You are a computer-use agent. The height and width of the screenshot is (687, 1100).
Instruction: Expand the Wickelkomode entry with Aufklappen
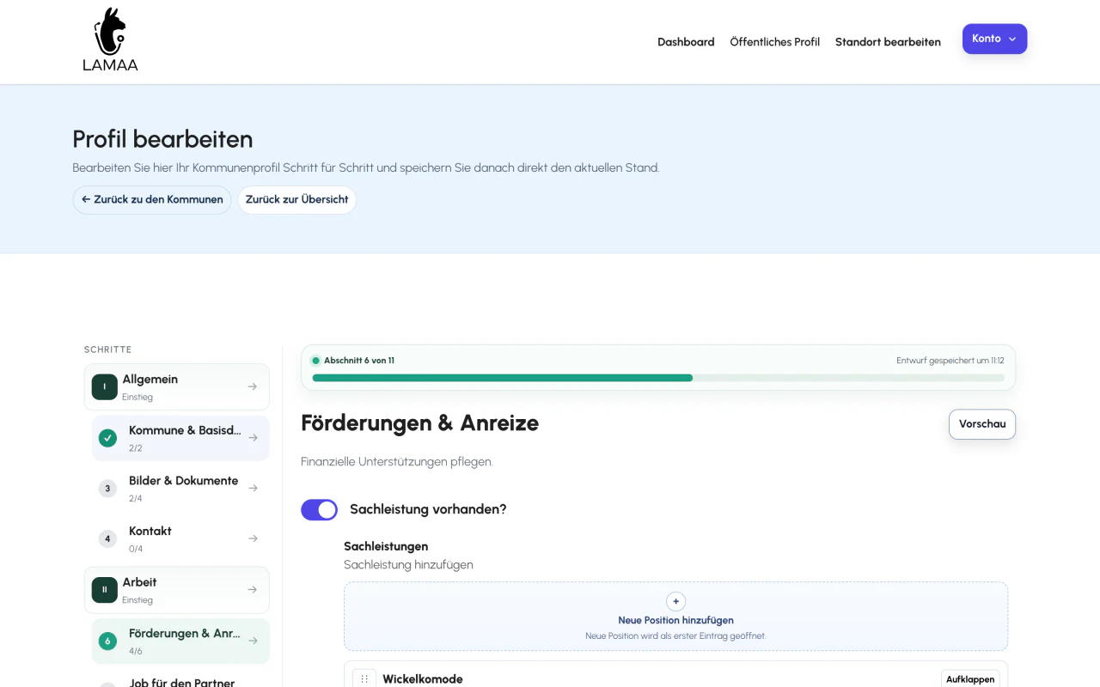(x=970, y=678)
